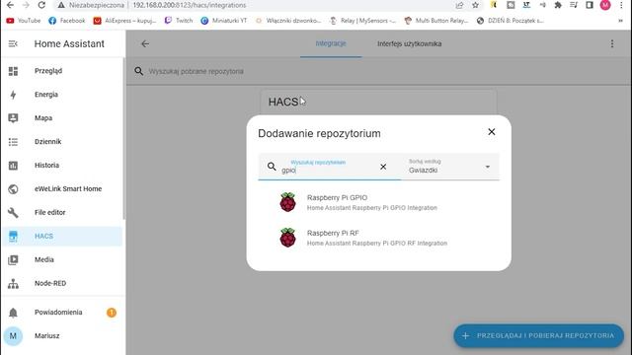The width and height of the screenshot is (632, 355).
Task: Click the sidebar scrollbar
Action: pos(123,139)
